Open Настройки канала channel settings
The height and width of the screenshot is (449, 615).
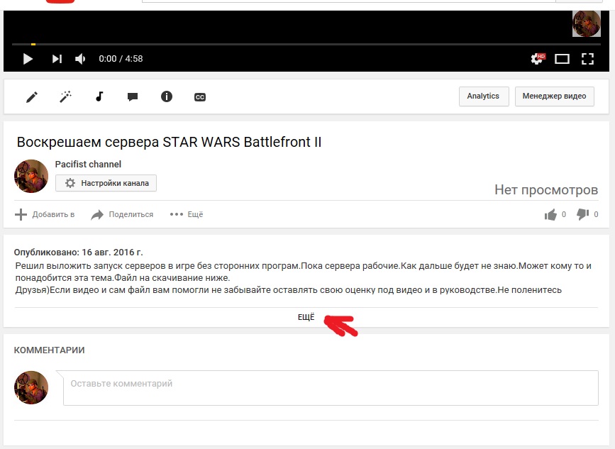tap(106, 183)
